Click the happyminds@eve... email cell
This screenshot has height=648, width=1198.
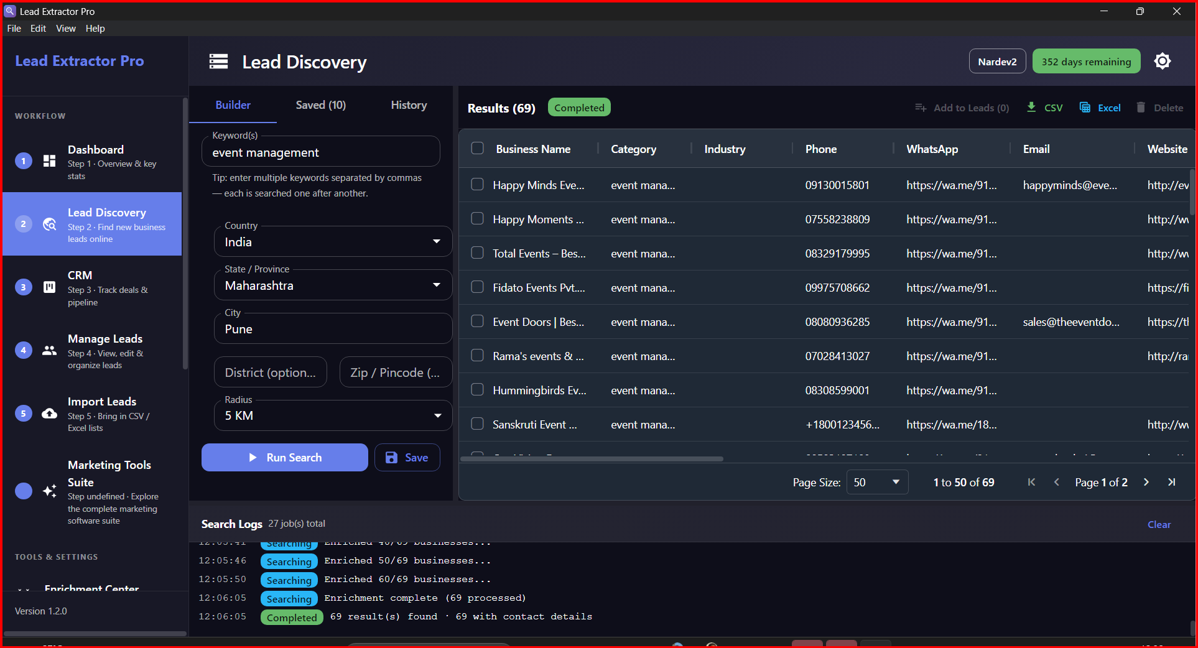[x=1070, y=185]
